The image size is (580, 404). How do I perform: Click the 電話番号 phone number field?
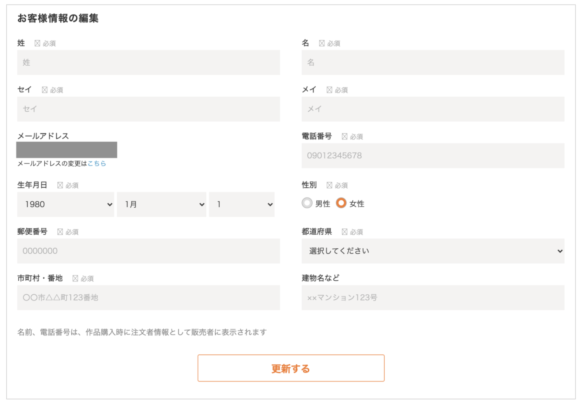(x=433, y=156)
